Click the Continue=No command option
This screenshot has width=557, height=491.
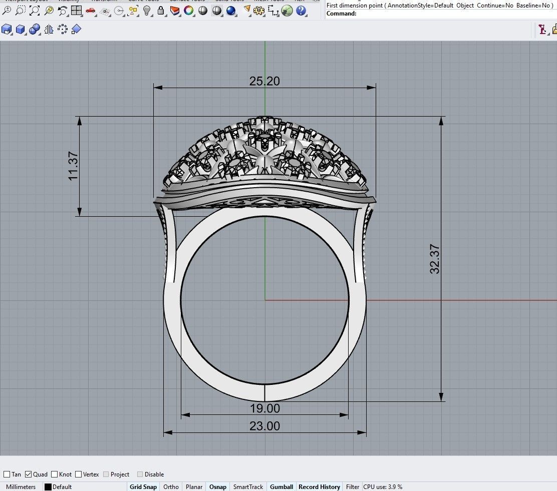tap(495, 6)
